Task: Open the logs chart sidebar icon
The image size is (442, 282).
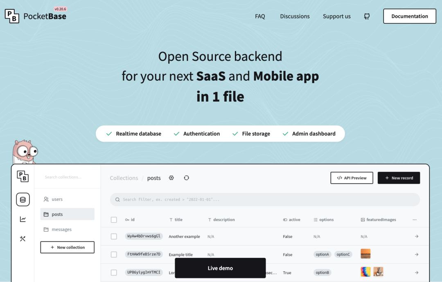Action: click(x=23, y=219)
